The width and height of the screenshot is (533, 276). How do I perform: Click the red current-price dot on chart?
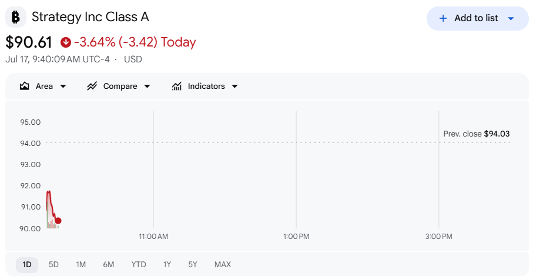click(x=58, y=221)
